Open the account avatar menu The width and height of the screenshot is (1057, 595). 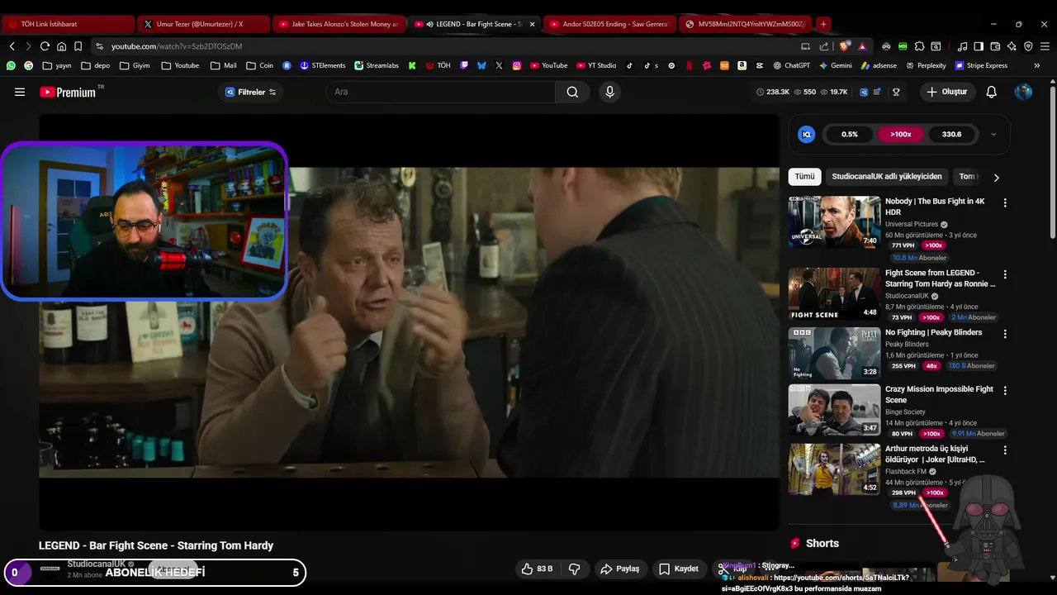(x=1023, y=92)
